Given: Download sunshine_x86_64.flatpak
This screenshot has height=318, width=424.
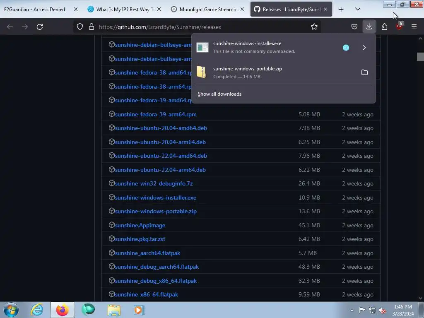Looking at the screenshot, I should [146, 295].
